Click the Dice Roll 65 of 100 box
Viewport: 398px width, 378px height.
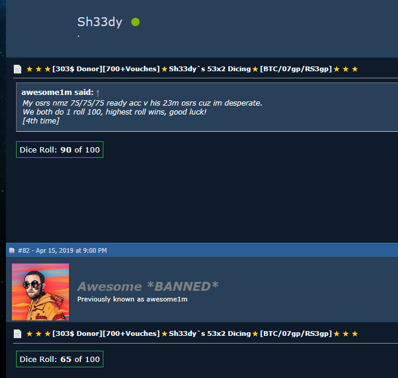pos(59,359)
